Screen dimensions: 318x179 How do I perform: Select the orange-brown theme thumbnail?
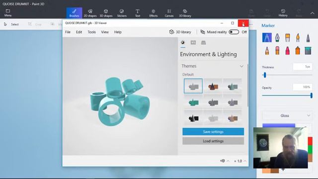[213, 86]
